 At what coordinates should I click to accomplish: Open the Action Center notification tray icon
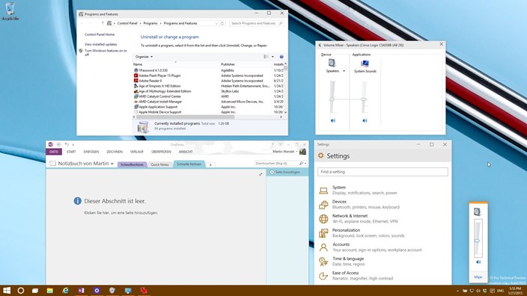tap(492, 291)
